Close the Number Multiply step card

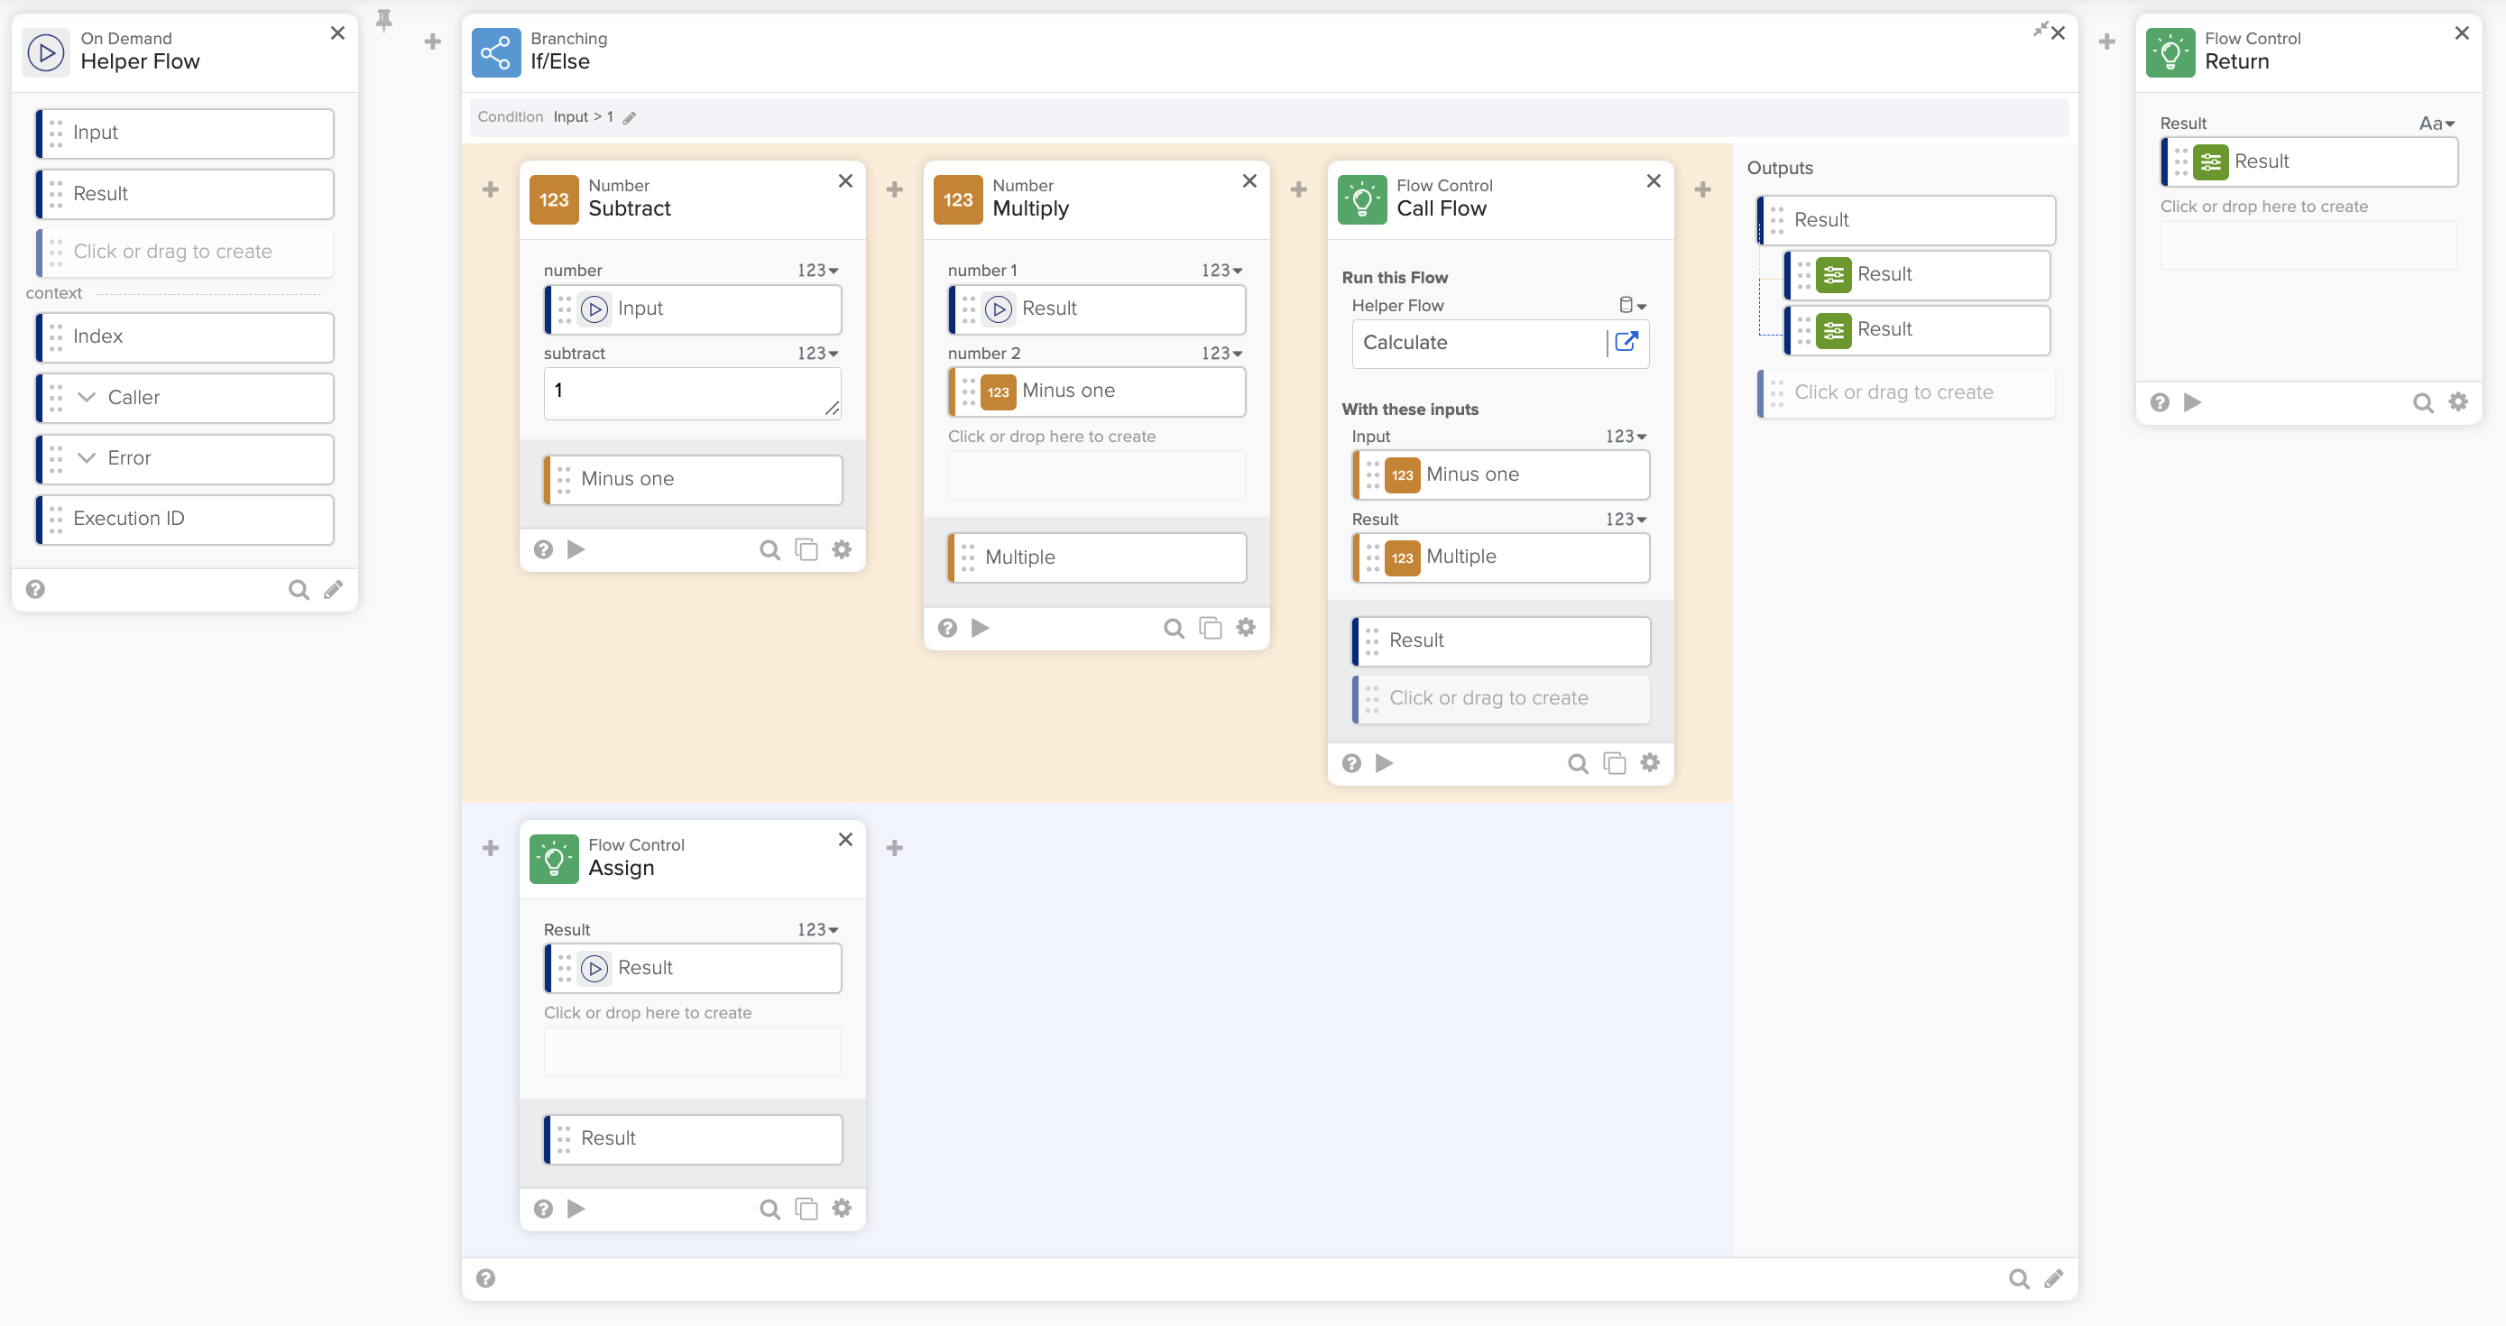pyautogui.click(x=1248, y=181)
